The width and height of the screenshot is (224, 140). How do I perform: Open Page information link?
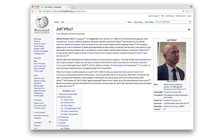tap(40, 91)
